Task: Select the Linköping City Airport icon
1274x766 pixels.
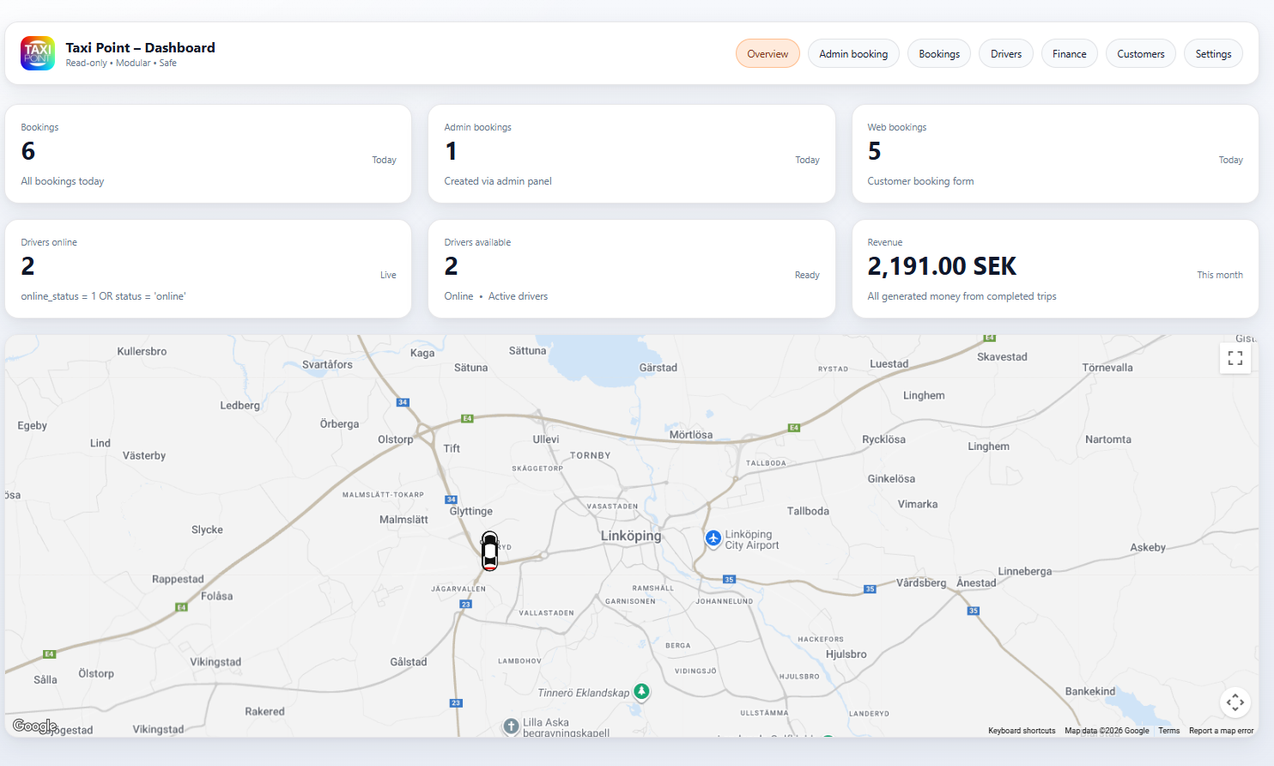Action: (x=713, y=539)
